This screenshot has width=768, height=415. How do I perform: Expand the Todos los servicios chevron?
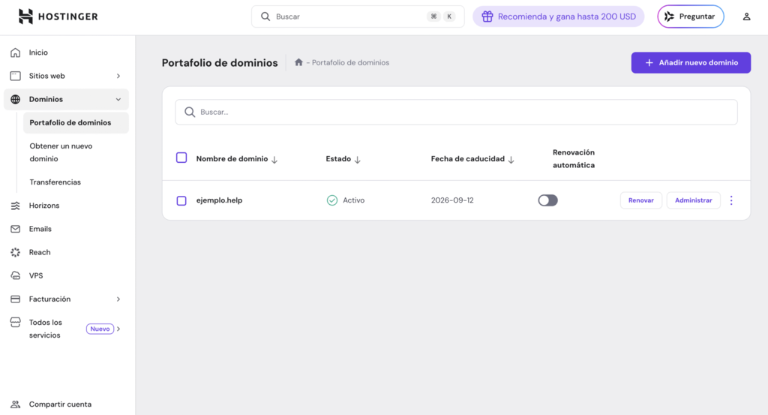point(118,329)
